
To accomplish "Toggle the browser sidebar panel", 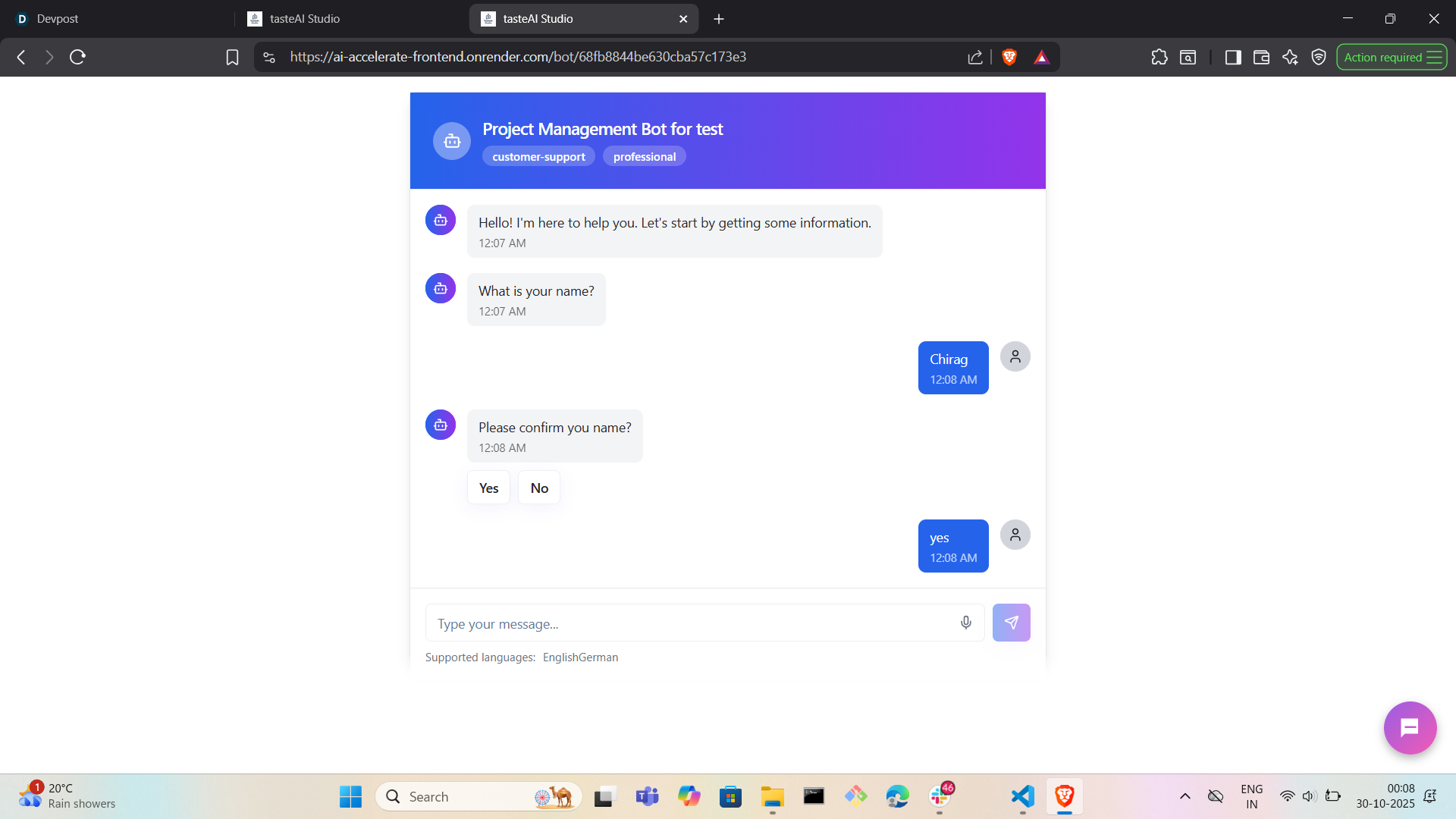I will click(x=1232, y=57).
